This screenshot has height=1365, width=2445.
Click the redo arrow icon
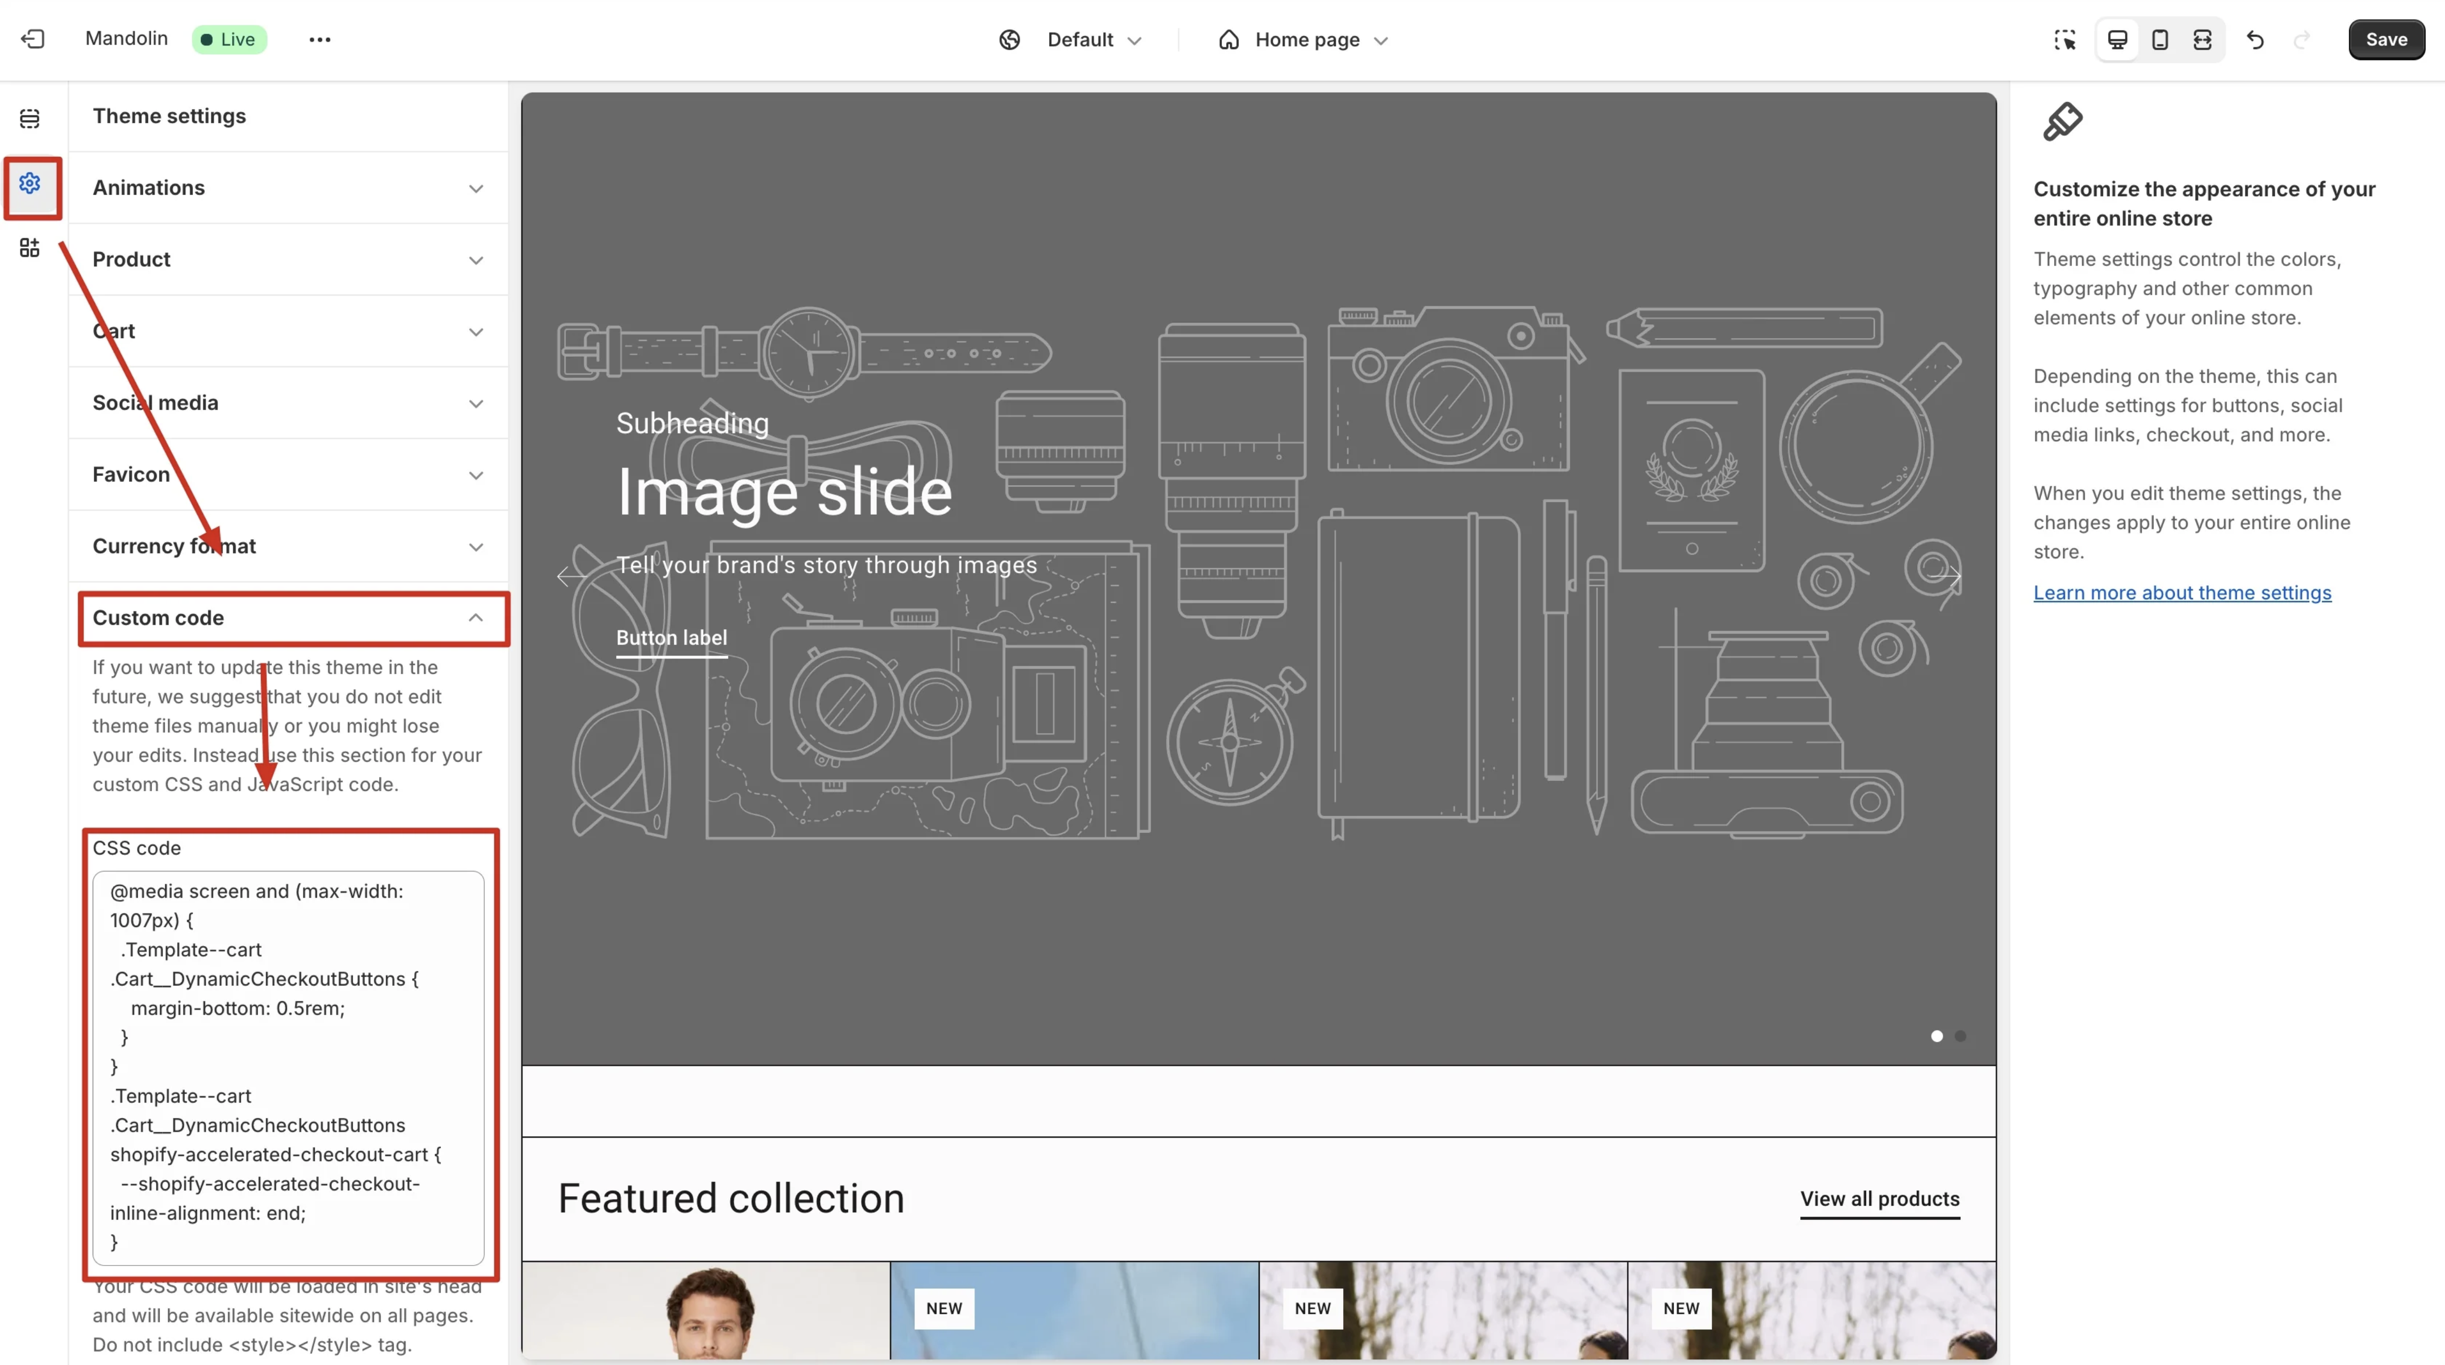[2301, 39]
